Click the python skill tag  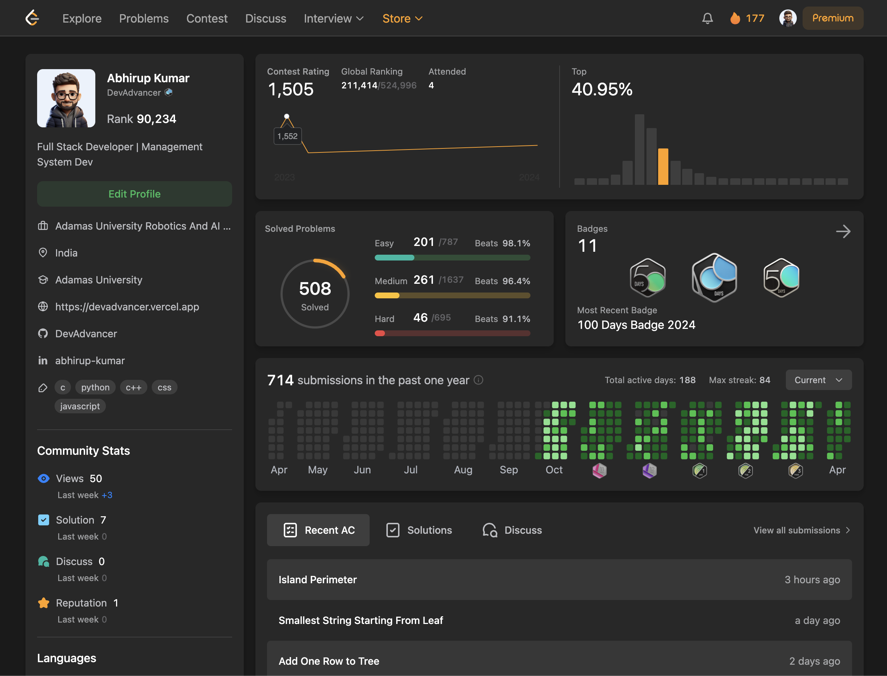[95, 387]
